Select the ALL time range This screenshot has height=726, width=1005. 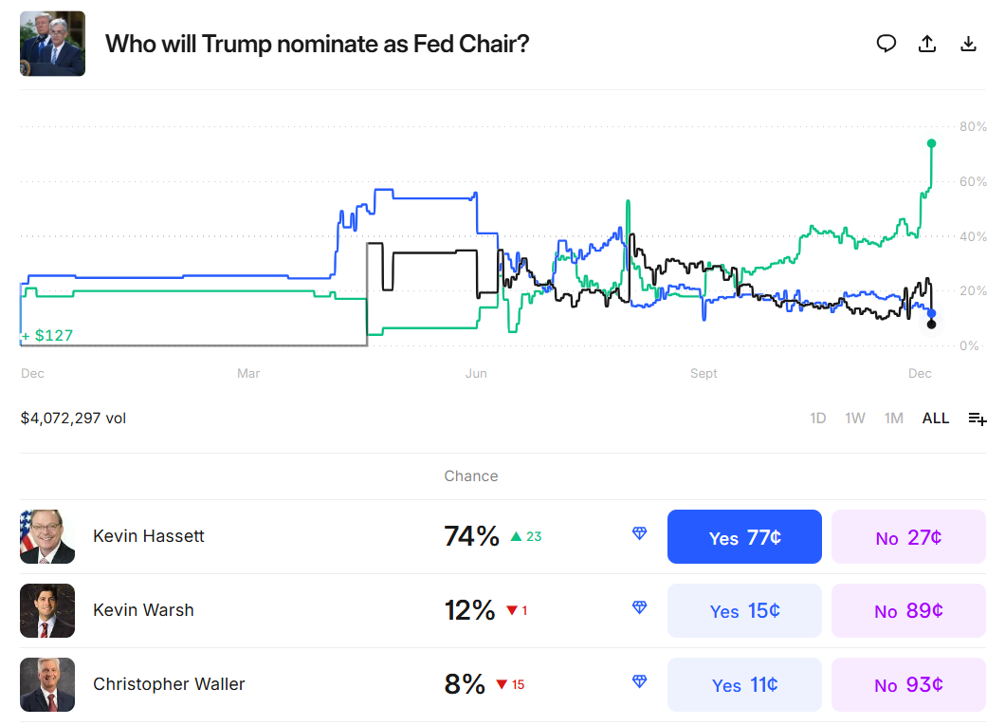point(935,418)
